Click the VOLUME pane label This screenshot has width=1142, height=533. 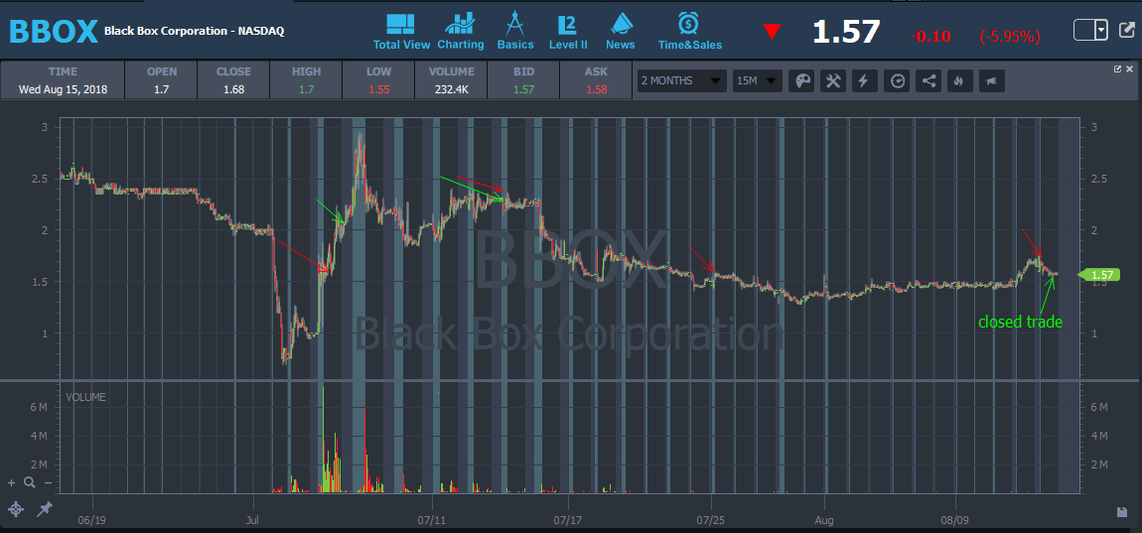coord(86,397)
